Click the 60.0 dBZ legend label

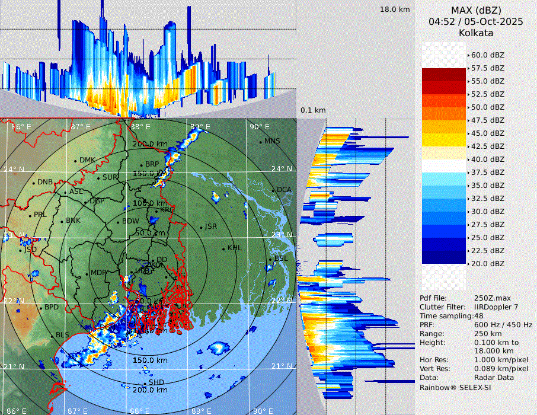point(487,55)
